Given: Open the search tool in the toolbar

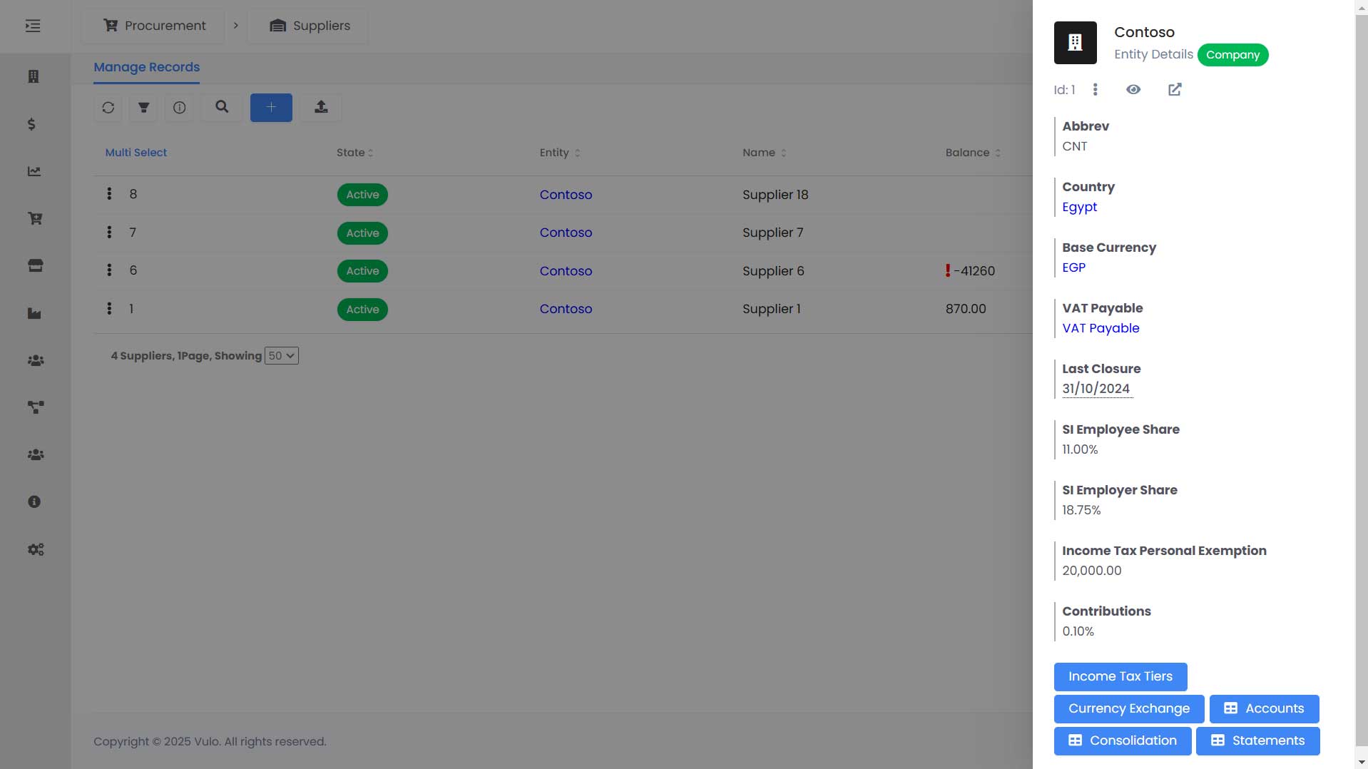Looking at the screenshot, I should [x=221, y=108].
